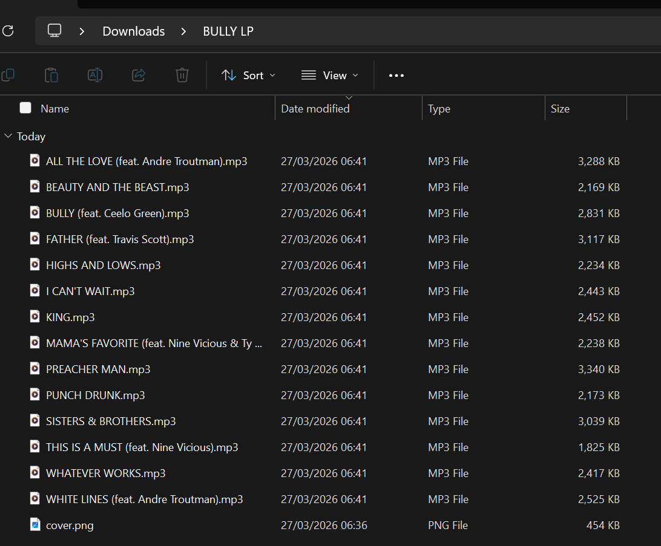This screenshot has height=546, width=661.
Task: Click the KING.mp3 file icon
Action: tap(35, 317)
